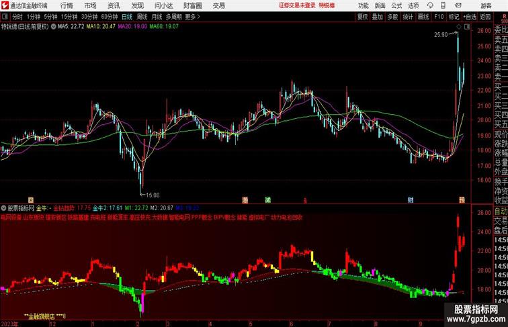This screenshot has height=327, width=508.
Task: Select the 周线 weekly period
Action: click(142, 17)
